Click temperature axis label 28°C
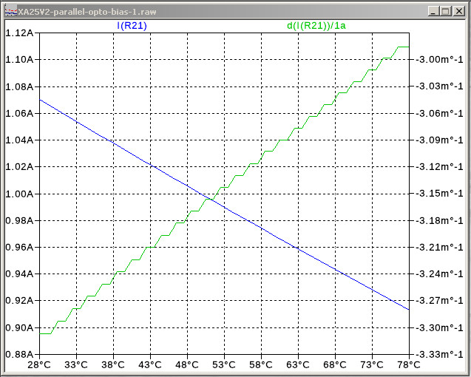The height and width of the screenshot is (377, 471). pyautogui.click(x=39, y=365)
